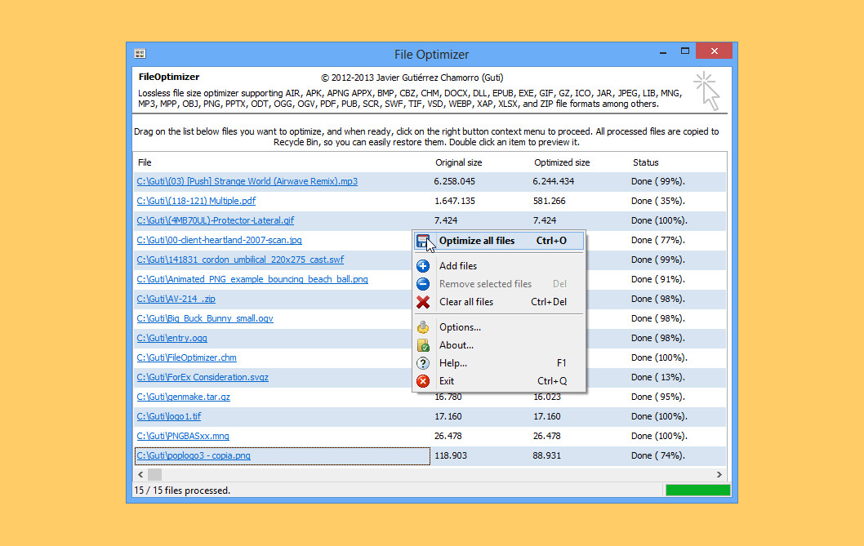Click the horizontal scrollbar left arrow
The height and width of the screenshot is (546, 864).
click(x=140, y=474)
